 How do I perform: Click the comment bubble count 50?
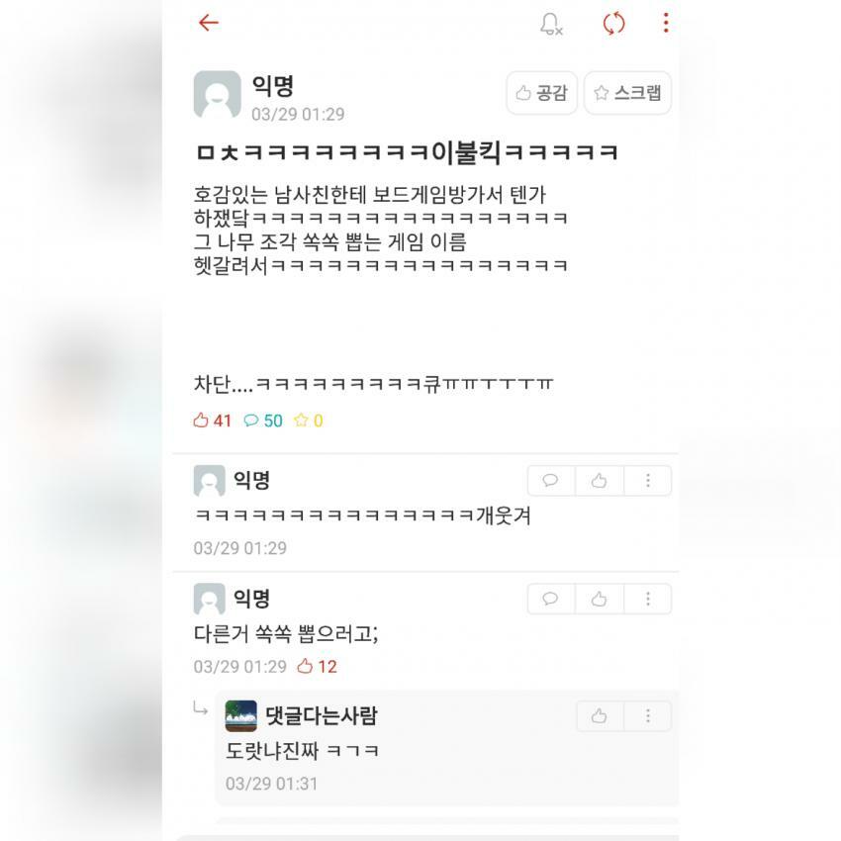point(263,420)
